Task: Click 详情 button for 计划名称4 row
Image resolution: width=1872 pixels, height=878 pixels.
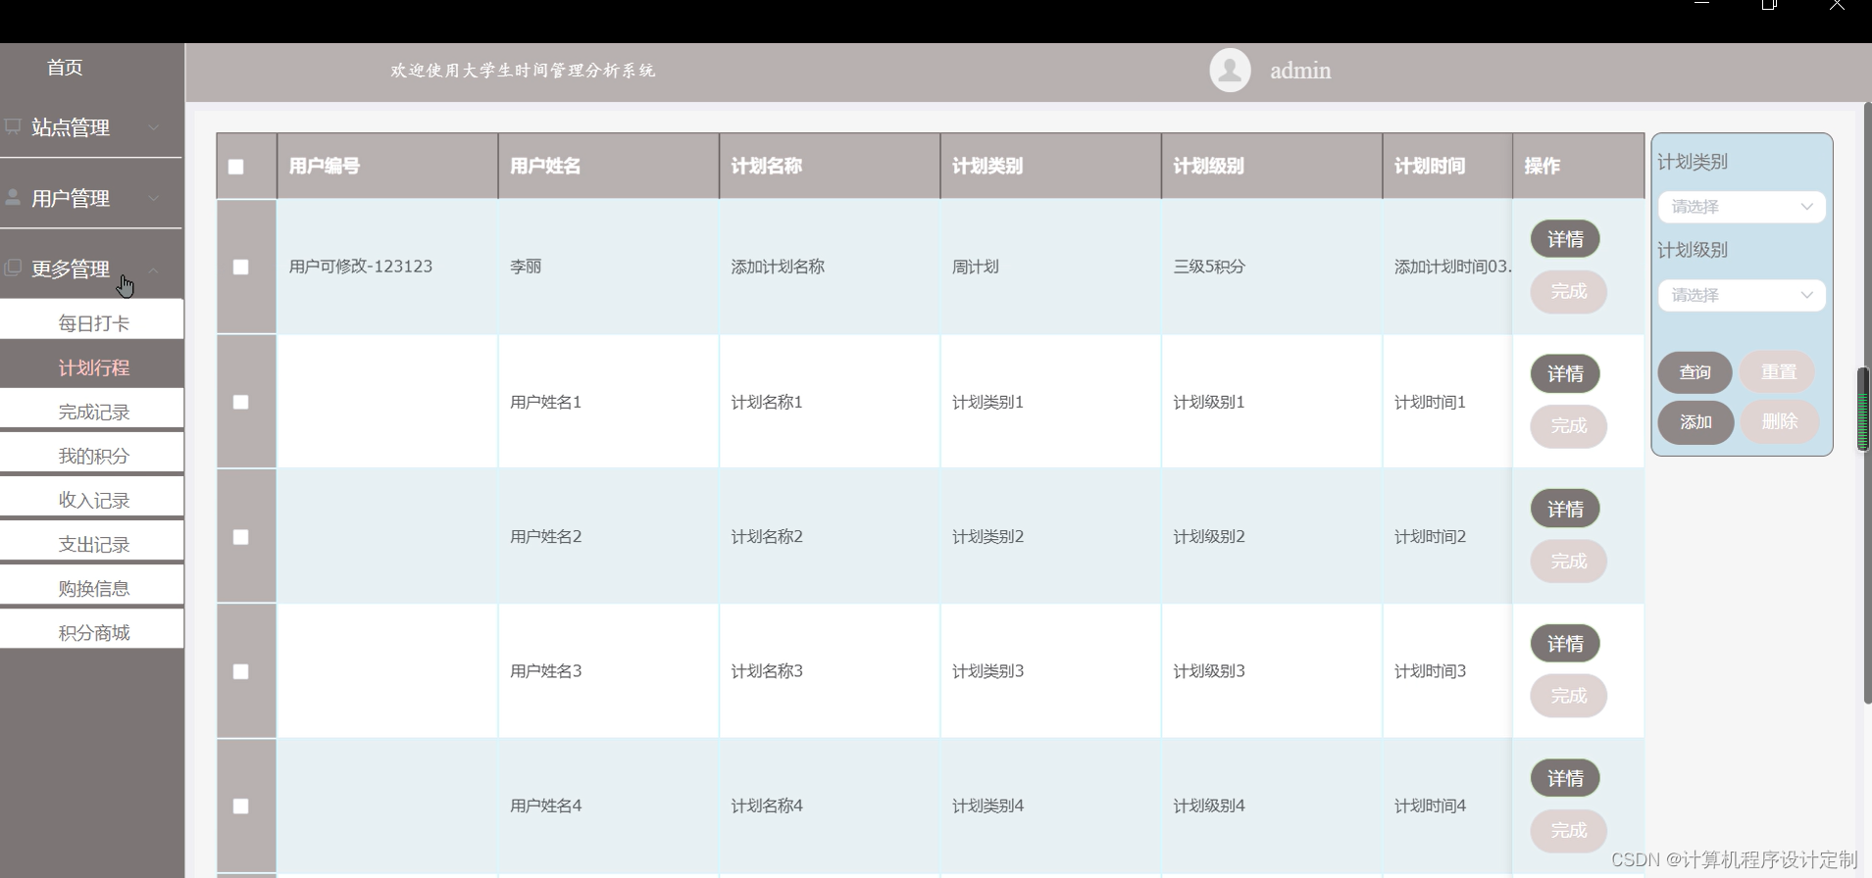Action: [x=1565, y=779]
